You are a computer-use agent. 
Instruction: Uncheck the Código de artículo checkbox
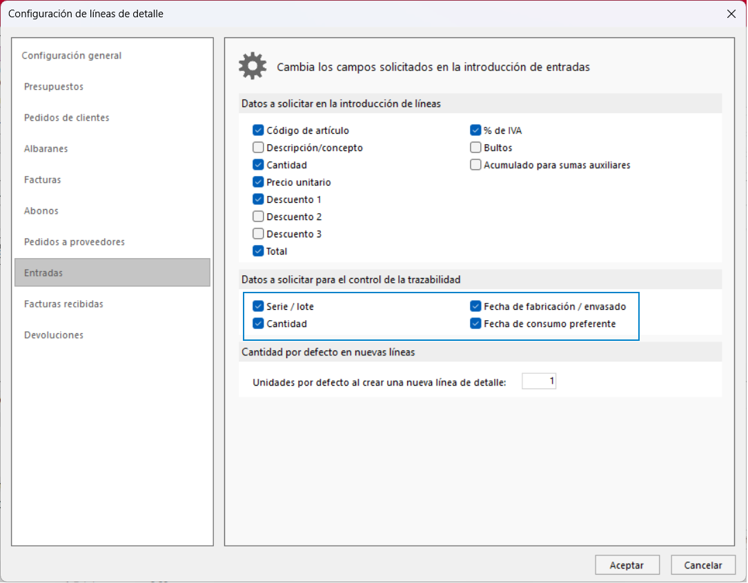click(x=258, y=130)
